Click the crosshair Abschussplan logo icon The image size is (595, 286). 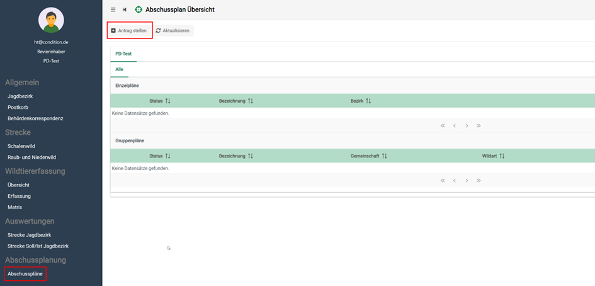139,9
